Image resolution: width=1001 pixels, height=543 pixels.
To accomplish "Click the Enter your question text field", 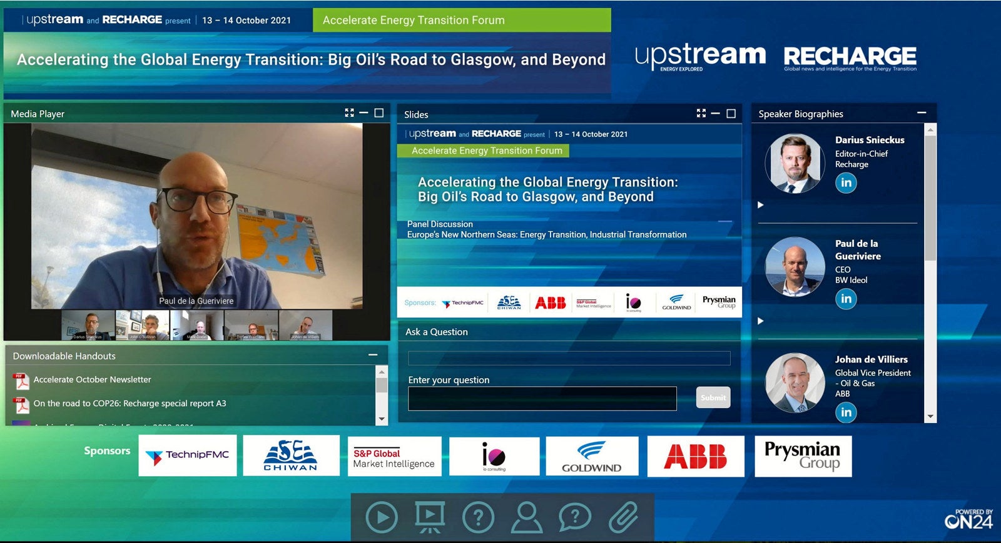I will pos(542,399).
